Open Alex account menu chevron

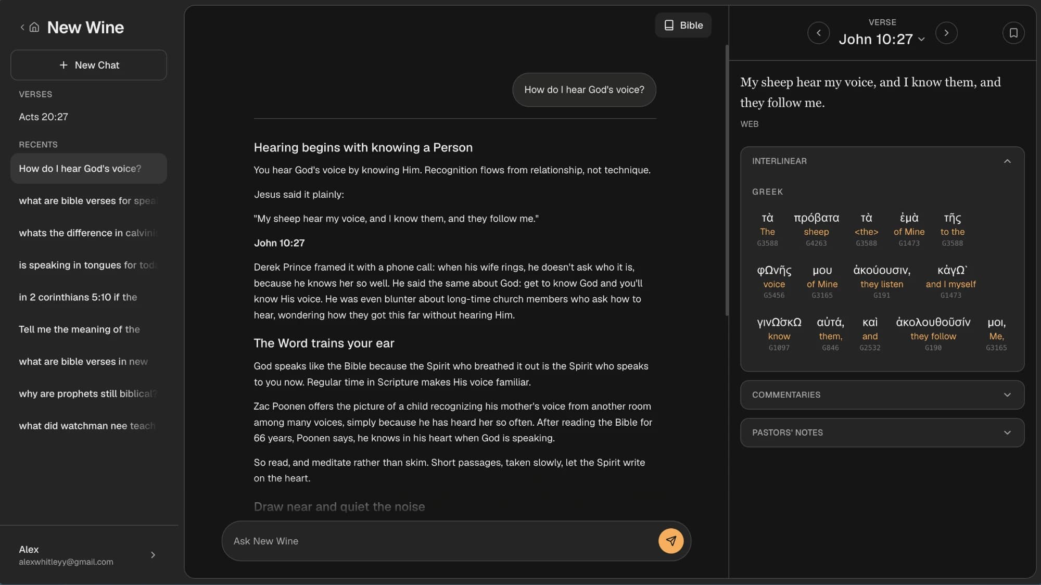pyautogui.click(x=153, y=555)
